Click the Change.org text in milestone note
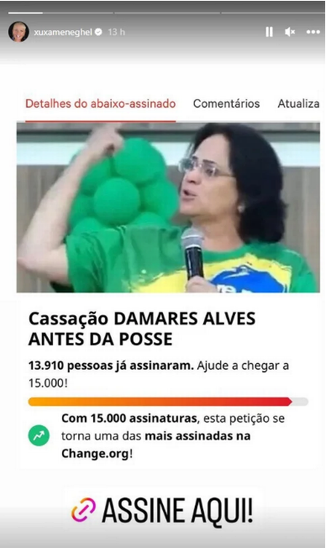326x548 pixels. point(95,453)
